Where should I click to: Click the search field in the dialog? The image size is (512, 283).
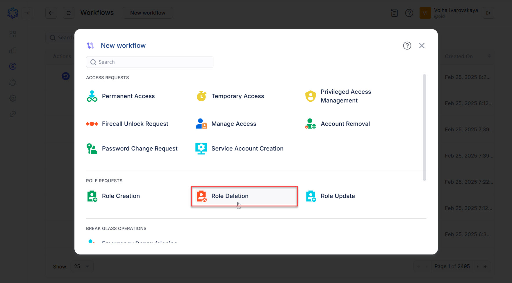150,62
